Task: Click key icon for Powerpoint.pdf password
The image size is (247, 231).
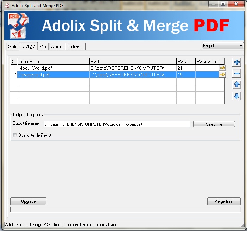Action: (222, 75)
